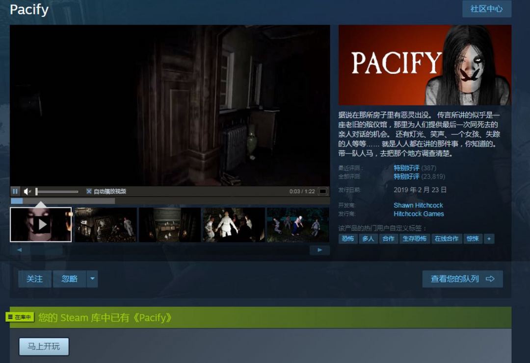Image resolution: width=530 pixels, height=363 pixels.
Task: Enter fullscreen video mode
Action: point(323,192)
